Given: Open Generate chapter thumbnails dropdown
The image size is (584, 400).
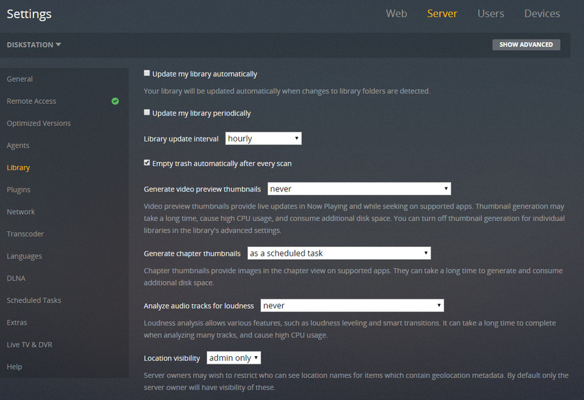Looking at the screenshot, I should [x=339, y=253].
